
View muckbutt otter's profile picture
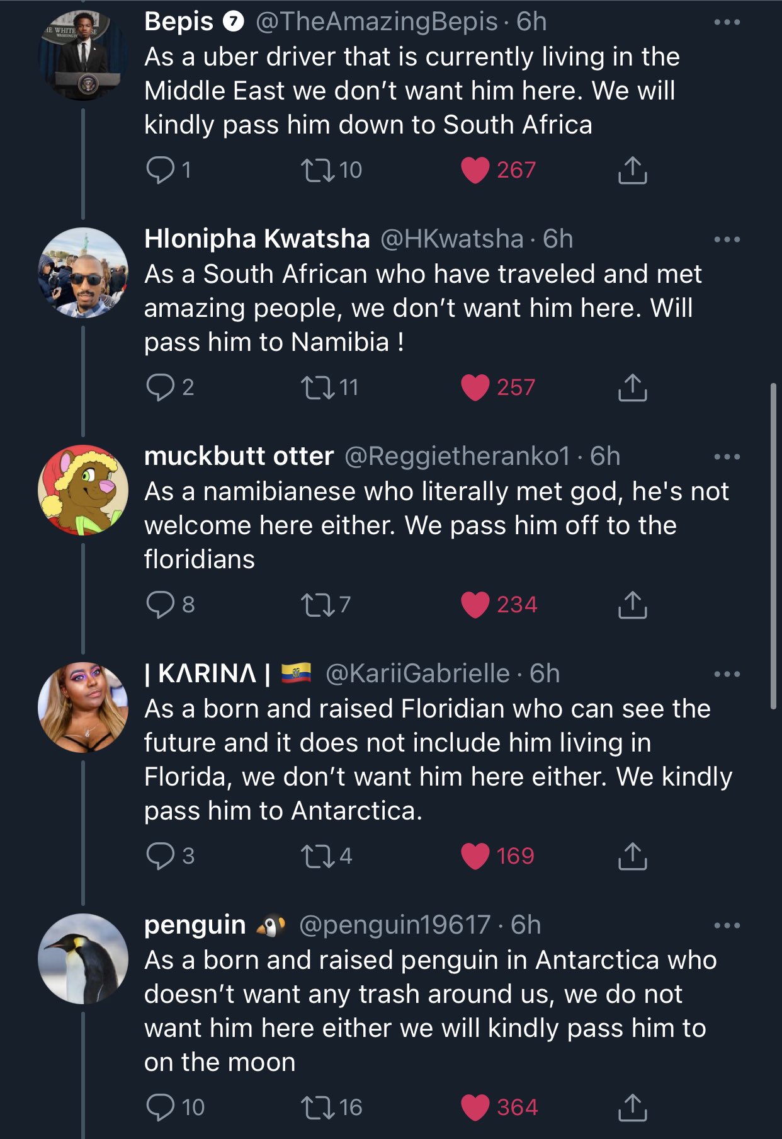(x=83, y=490)
